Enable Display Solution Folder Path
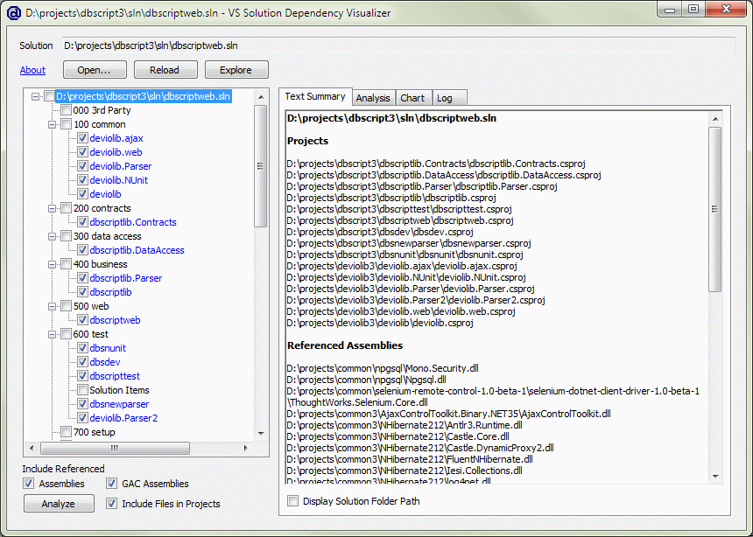 [x=292, y=501]
